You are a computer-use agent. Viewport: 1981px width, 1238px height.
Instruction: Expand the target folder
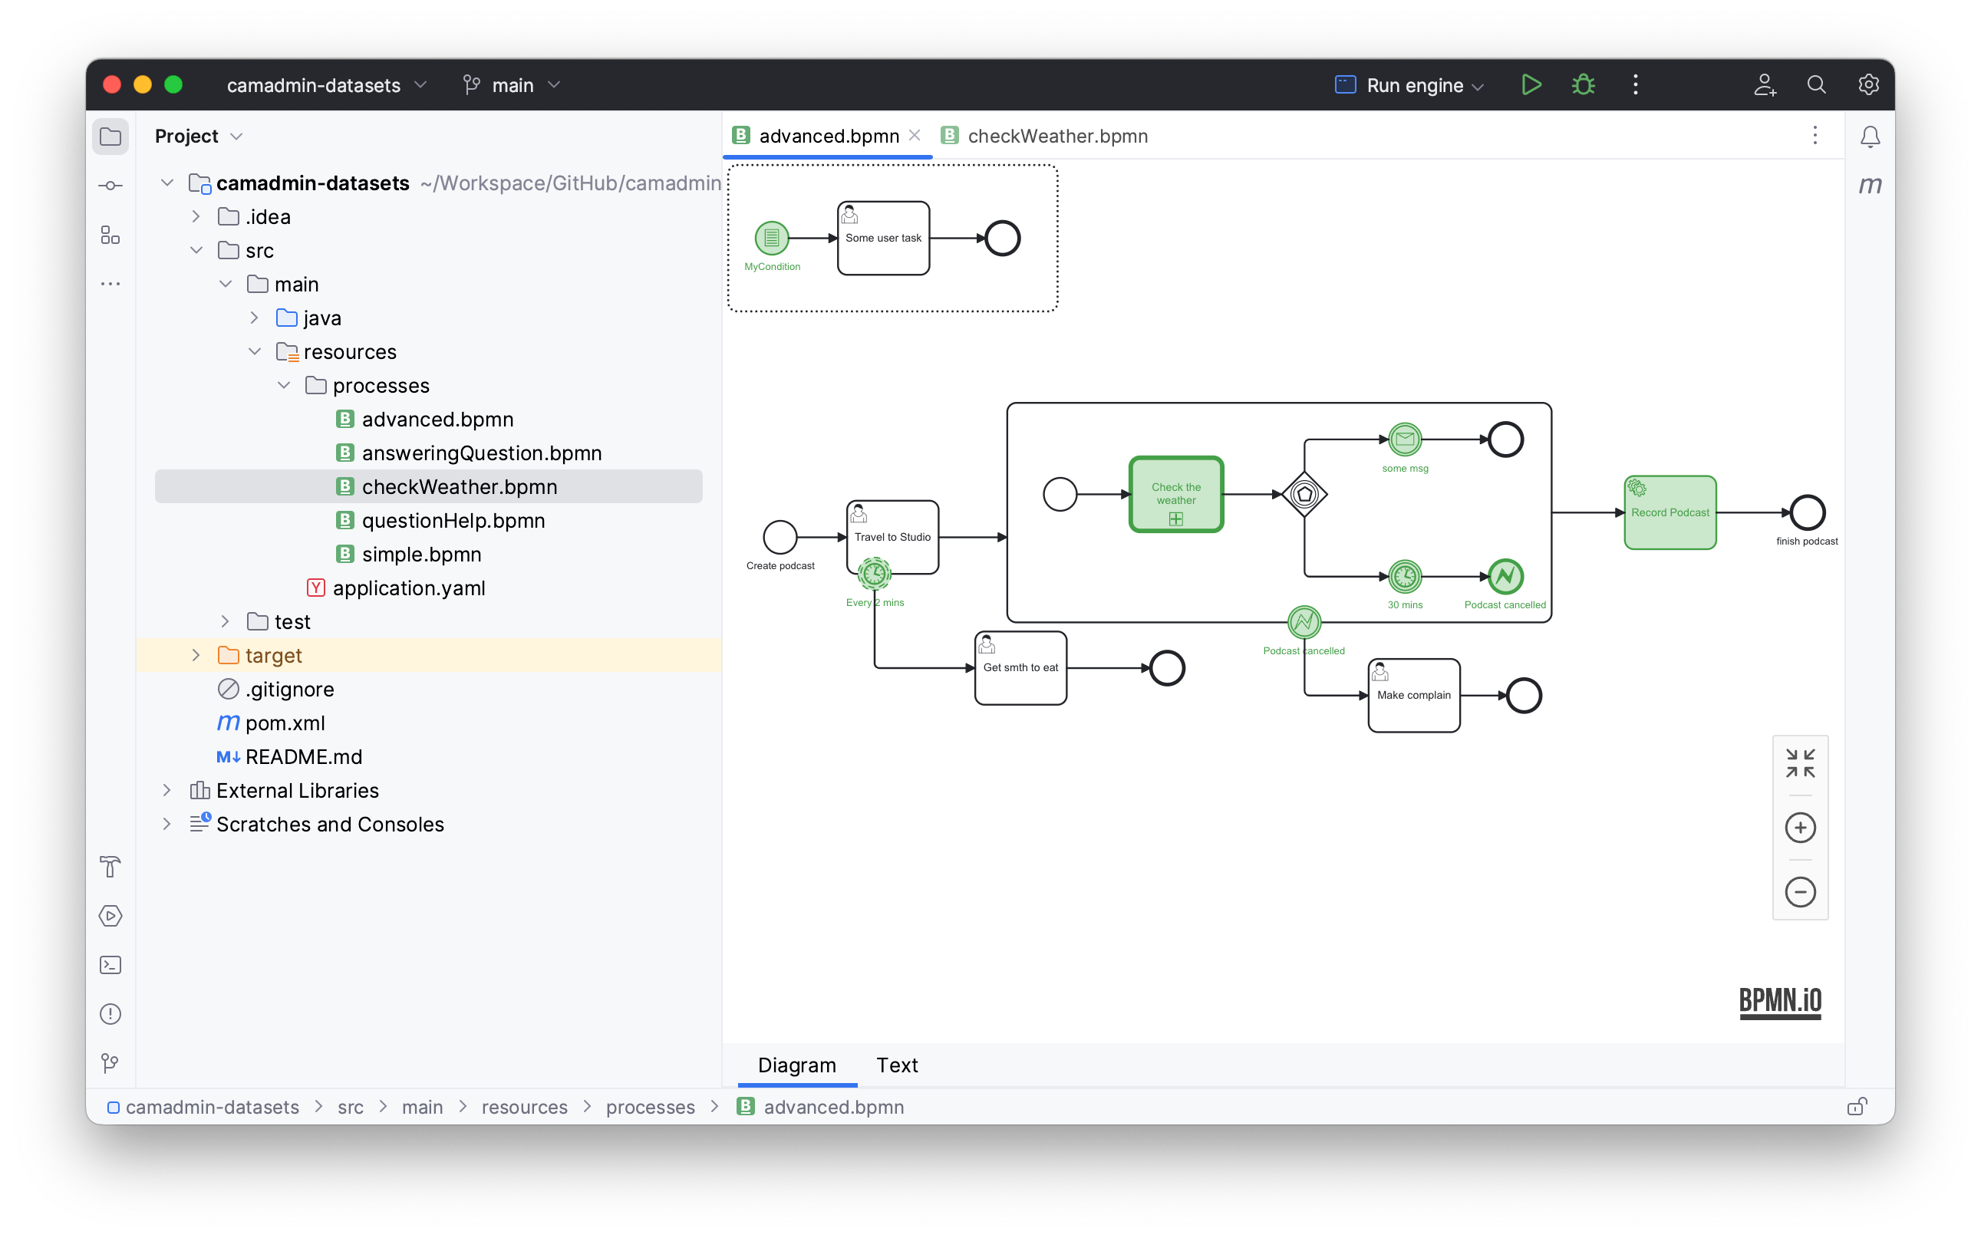(x=196, y=655)
